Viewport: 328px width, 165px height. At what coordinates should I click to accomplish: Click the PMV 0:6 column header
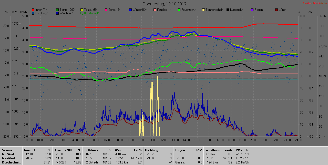pyautogui.click(x=242, y=150)
